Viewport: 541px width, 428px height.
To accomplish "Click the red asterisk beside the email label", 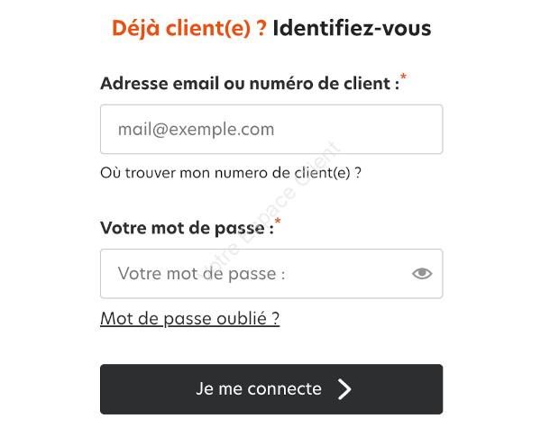I will [x=403, y=77].
